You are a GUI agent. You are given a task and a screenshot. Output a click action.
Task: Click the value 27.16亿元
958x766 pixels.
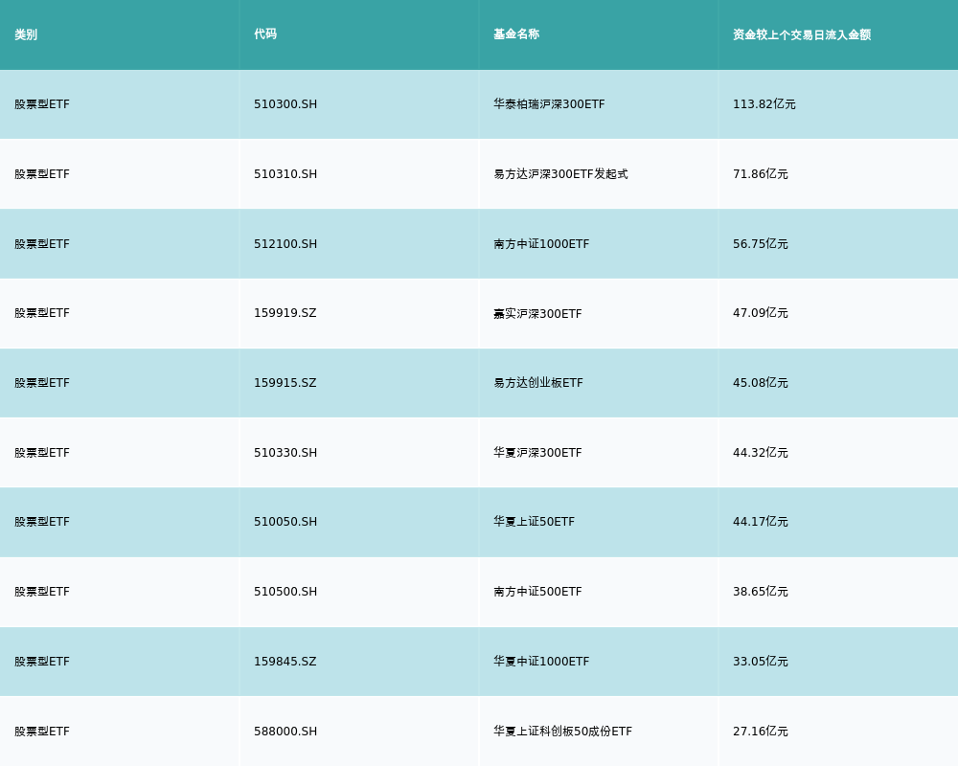tap(760, 732)
